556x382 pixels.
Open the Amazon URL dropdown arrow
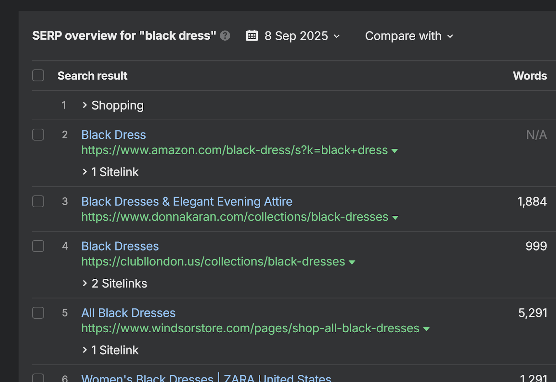pos(394,151)
